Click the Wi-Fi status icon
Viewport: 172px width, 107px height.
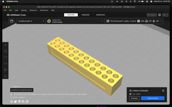135,1
